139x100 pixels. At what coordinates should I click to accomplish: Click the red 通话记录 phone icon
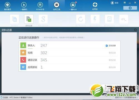click(23, 60)
